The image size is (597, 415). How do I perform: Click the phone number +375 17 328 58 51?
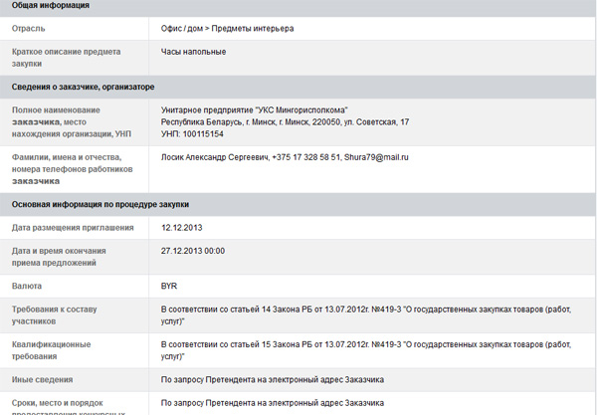point(306,157)
